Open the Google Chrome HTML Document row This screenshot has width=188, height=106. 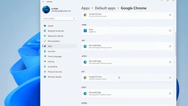pyautogui.click(x=127, y=15)
